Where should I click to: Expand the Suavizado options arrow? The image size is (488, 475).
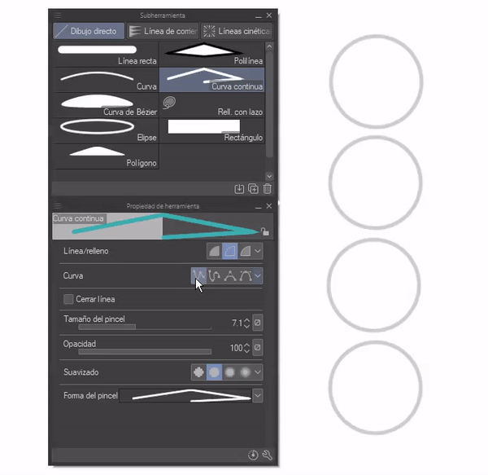[x=258, y=372]
